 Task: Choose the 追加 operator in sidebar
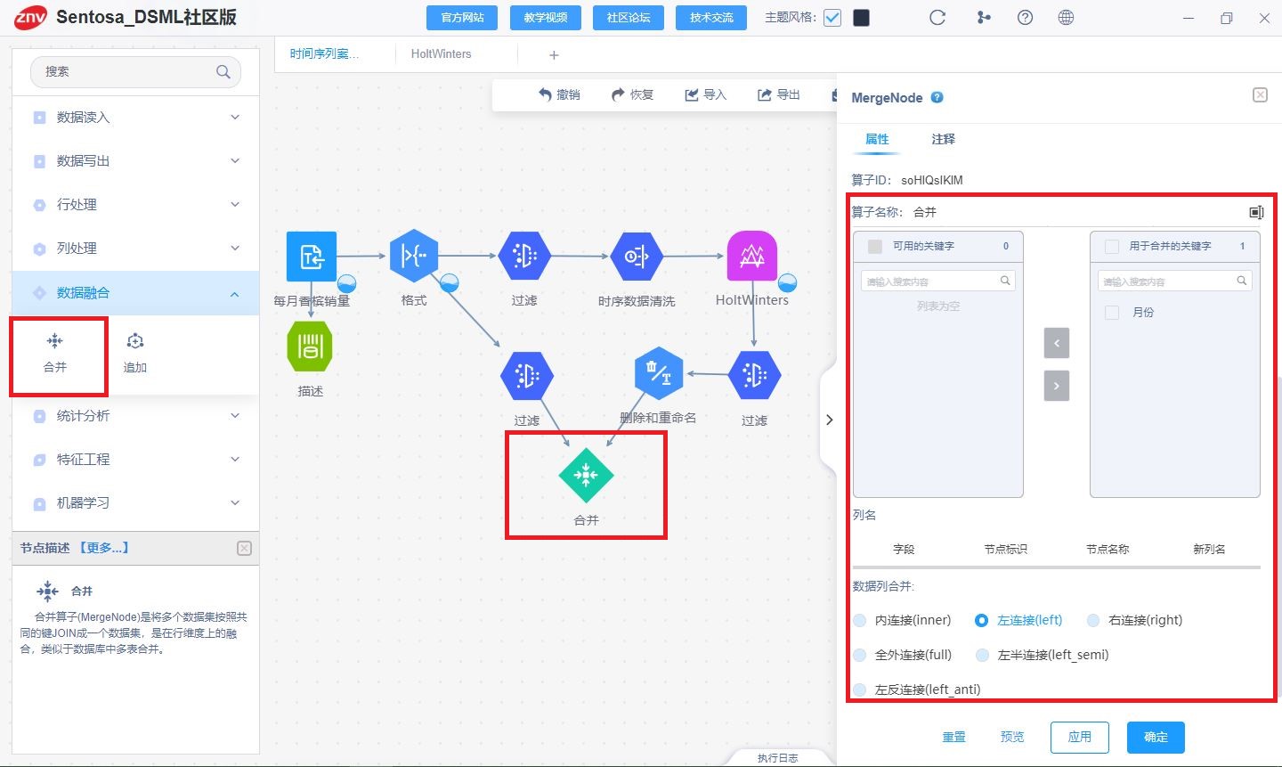(x=134, y=354)
